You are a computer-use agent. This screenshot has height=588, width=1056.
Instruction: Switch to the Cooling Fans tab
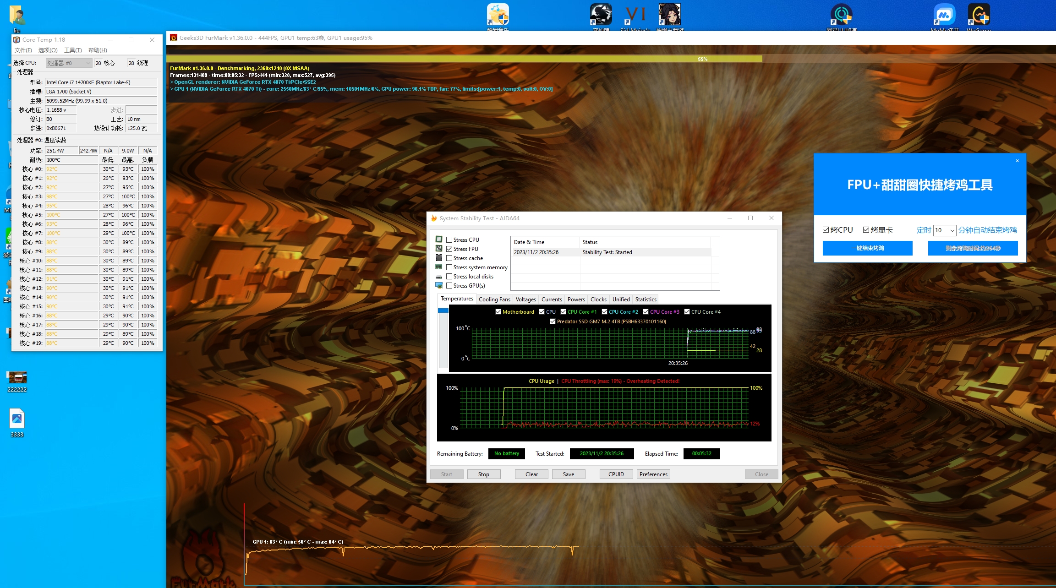point(494,299)
